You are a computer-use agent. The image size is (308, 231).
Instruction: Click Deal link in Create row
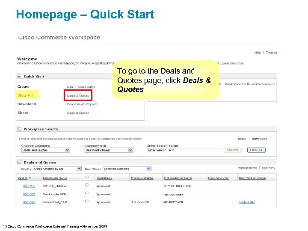[70, 87]
